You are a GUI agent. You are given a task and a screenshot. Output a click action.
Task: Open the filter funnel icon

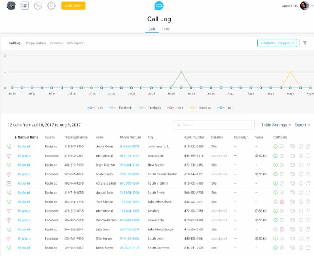click(305, 43)
